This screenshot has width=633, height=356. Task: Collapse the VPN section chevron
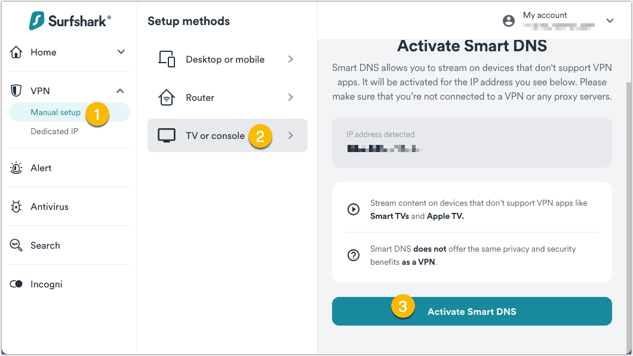click(x=120, y=91)
